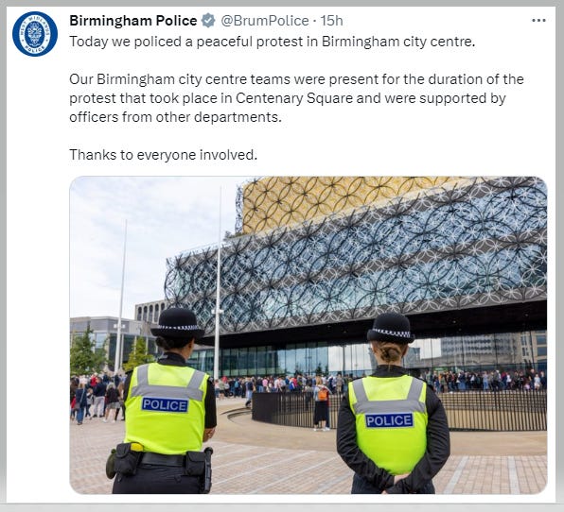Click the left officer's POLICE vest label

coord(165,405)
